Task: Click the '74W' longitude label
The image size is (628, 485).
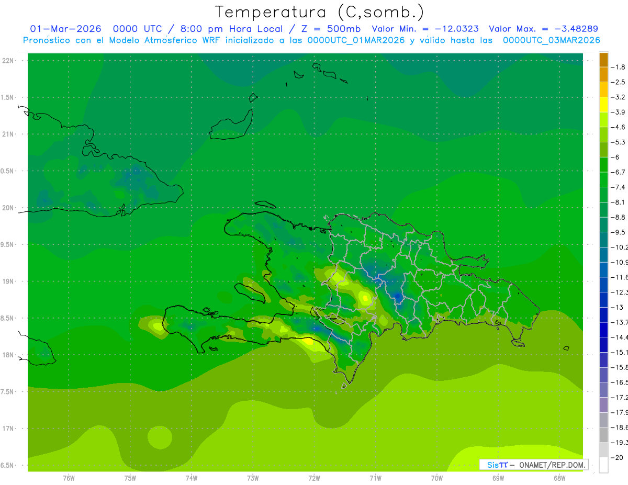Action: (191, 478)
